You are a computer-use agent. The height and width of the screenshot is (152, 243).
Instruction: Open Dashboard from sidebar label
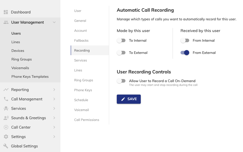(21, 12)
